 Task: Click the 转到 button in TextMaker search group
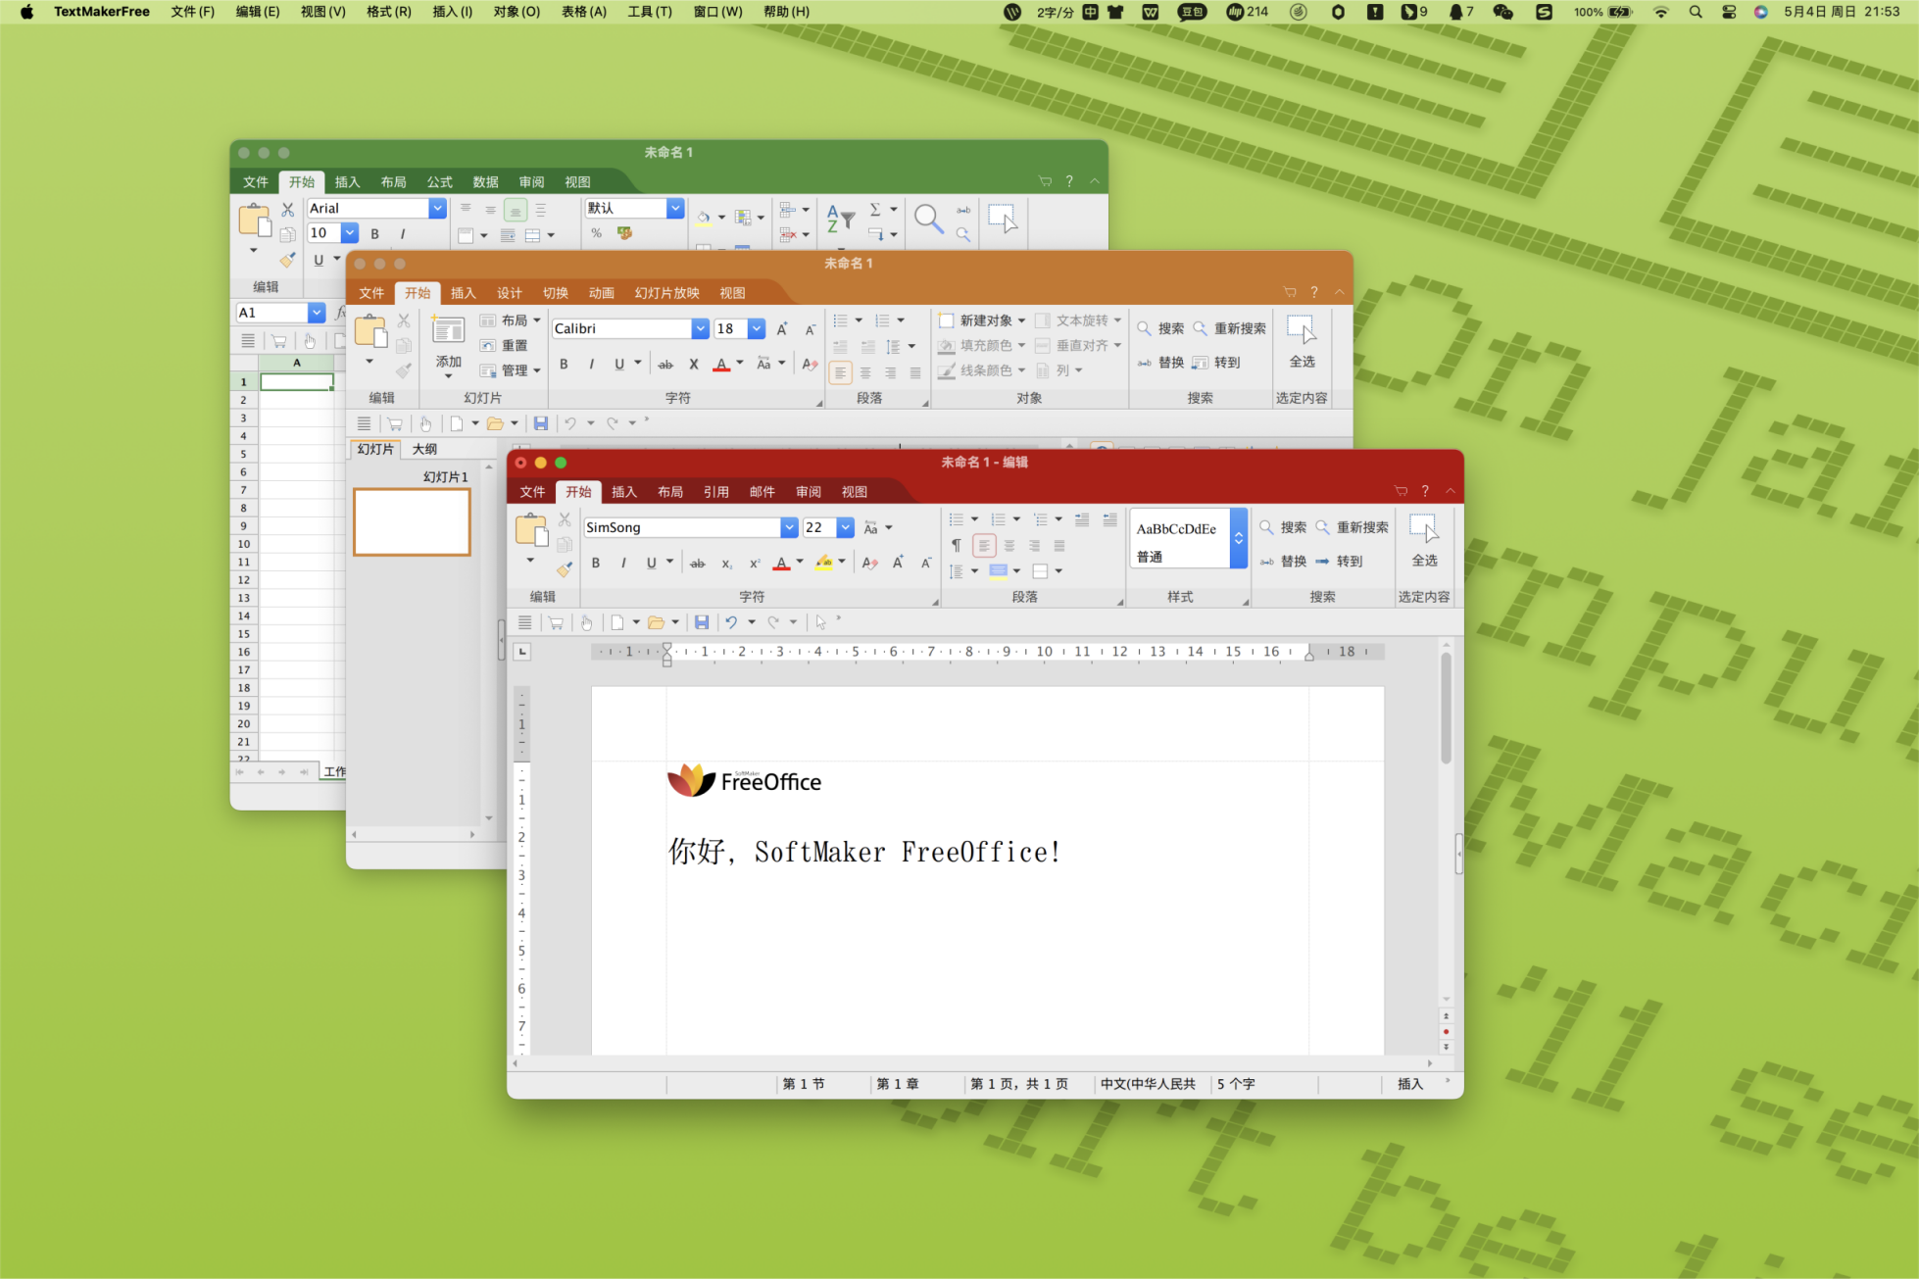point(1339,562)
